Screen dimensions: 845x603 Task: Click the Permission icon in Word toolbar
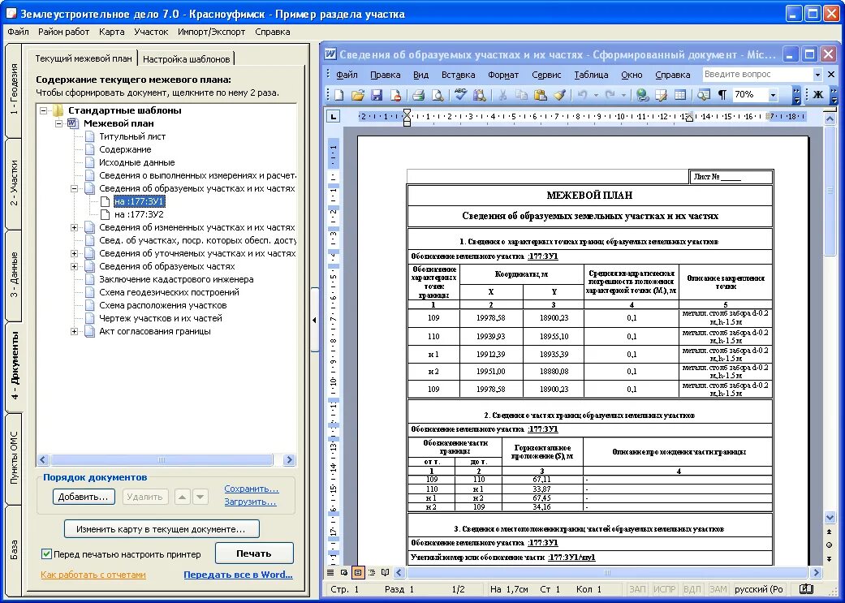point(395,95)
